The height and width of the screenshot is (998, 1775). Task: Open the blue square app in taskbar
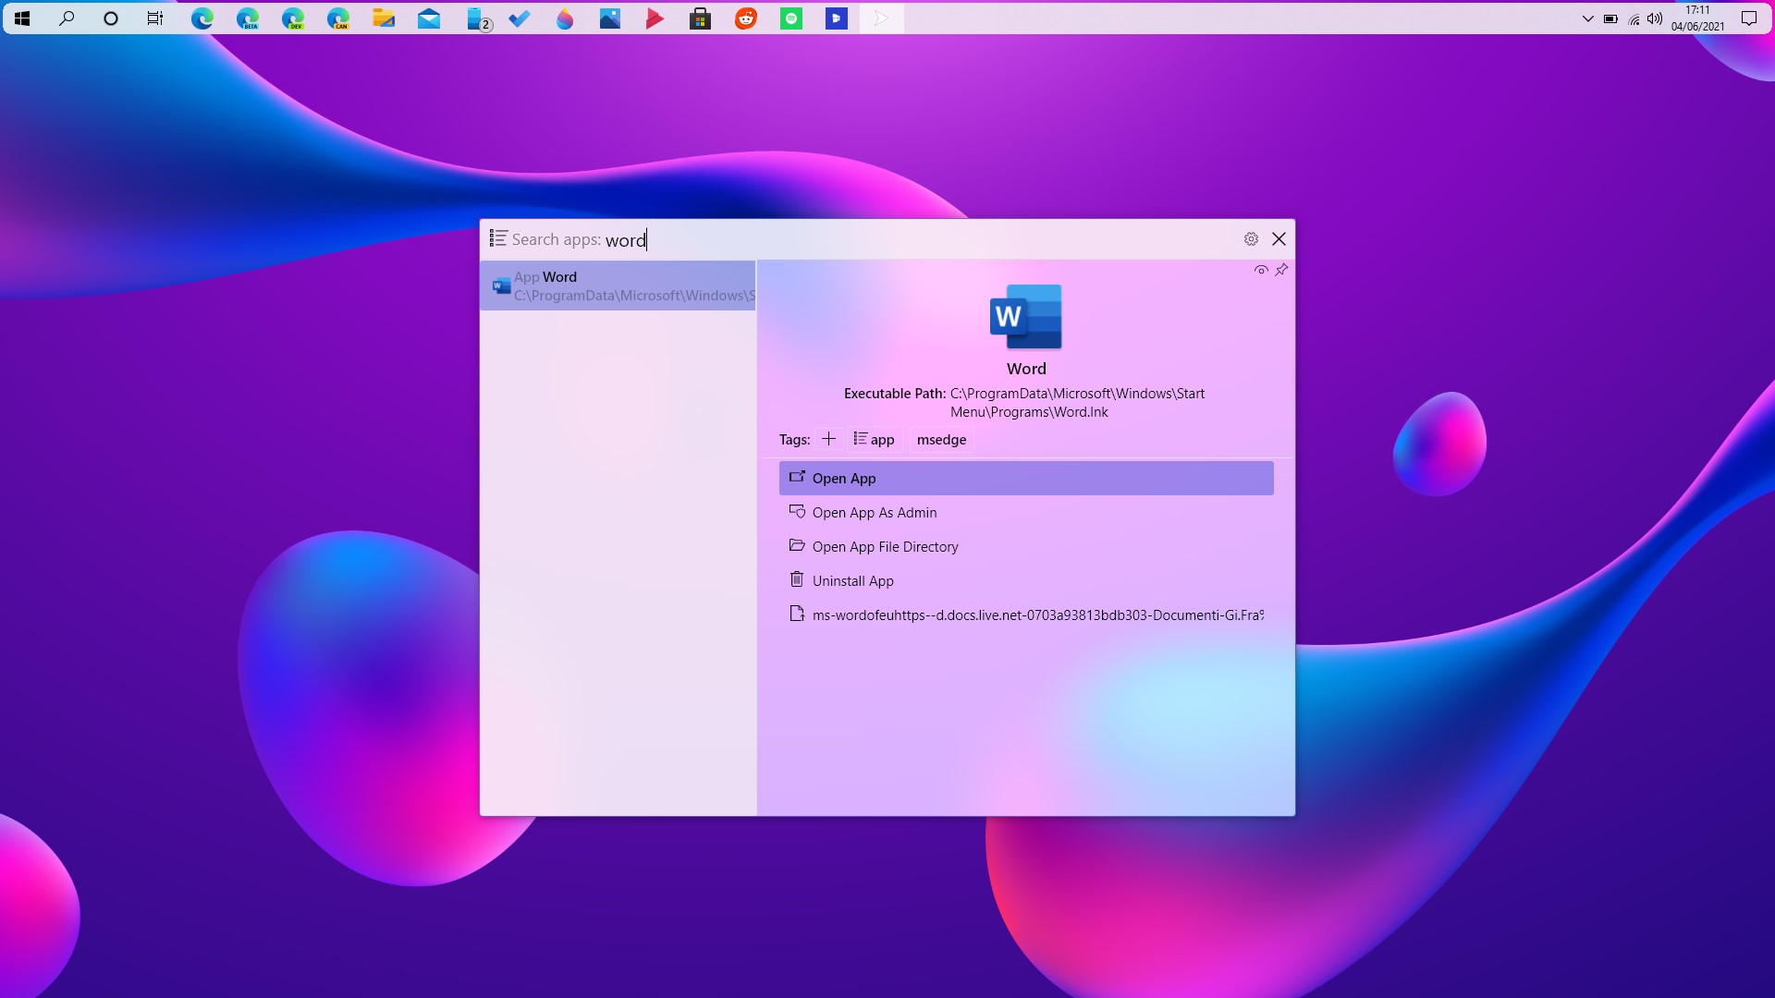(x=837, y=18)
